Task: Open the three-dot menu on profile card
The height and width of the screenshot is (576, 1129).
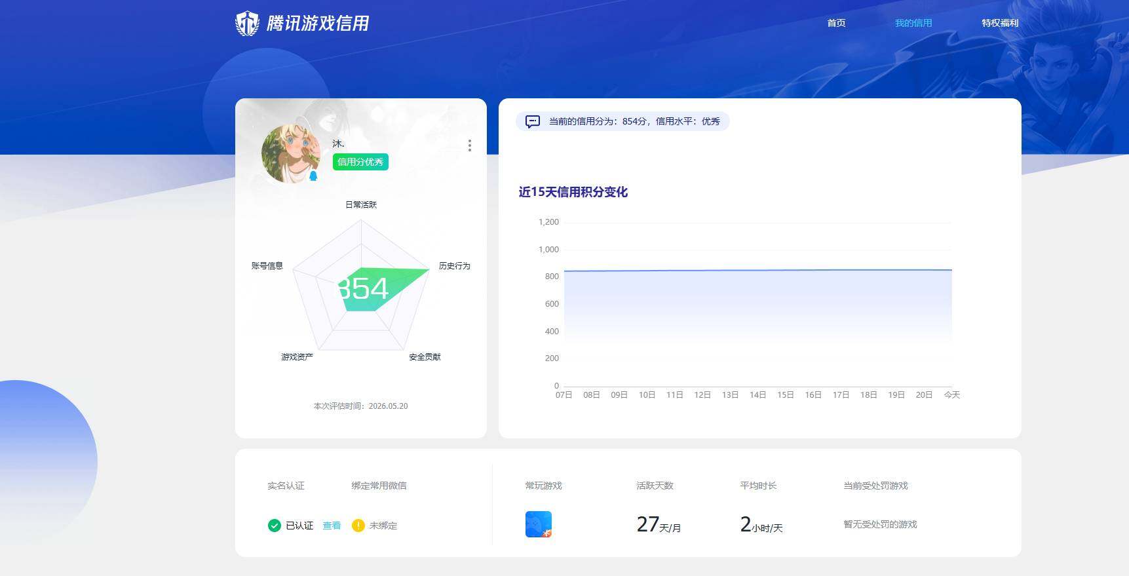Action: point(470,145)
